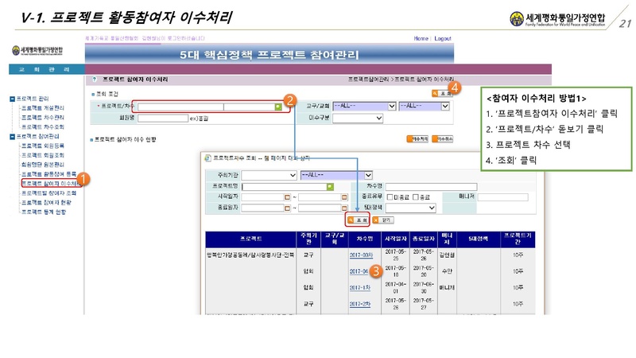
Task: Open 프로젝트 통계 현황 menu item
Action: [44, 212]
